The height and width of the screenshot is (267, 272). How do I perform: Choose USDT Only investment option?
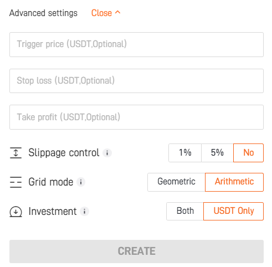(x=234, y=211)
